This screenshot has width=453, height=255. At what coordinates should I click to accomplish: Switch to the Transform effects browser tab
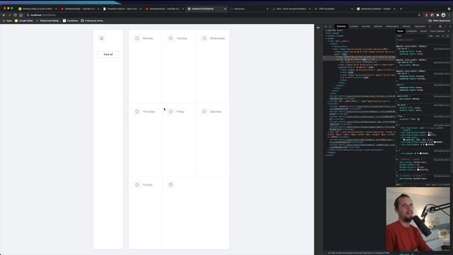click(x=122, y=9)
